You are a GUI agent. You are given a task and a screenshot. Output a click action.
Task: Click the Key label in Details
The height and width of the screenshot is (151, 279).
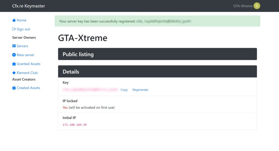(65, 82)
